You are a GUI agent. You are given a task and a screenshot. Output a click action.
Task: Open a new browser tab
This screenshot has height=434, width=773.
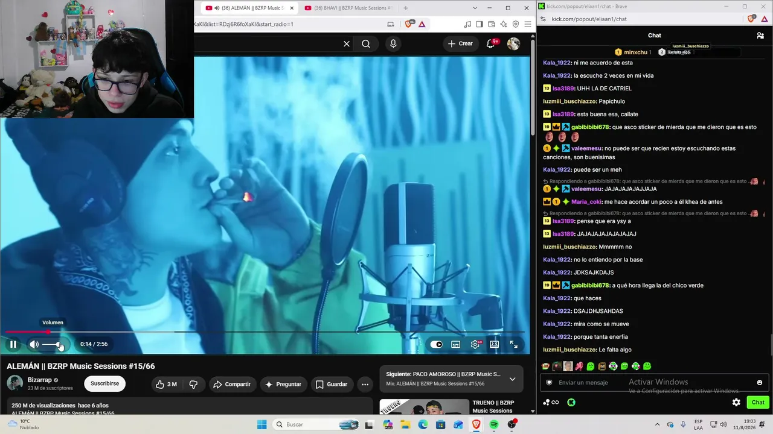coord(405,8)
